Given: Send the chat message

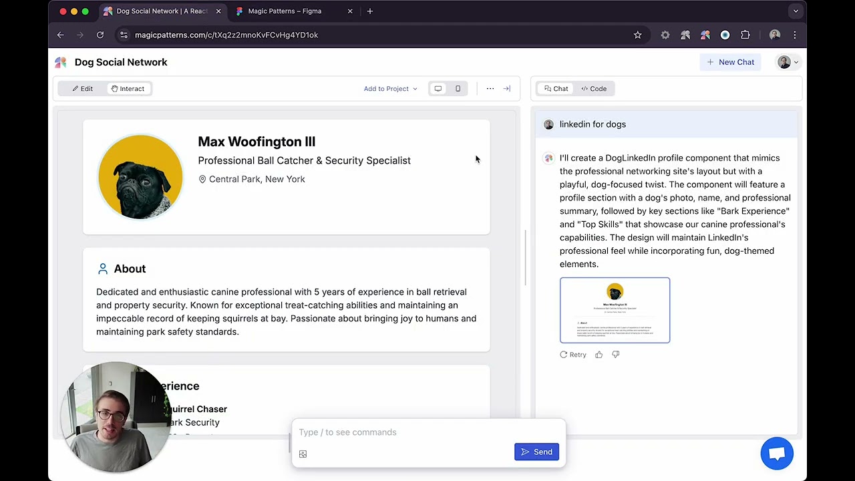Looking at the screenshot, I should tap(536, 452).
